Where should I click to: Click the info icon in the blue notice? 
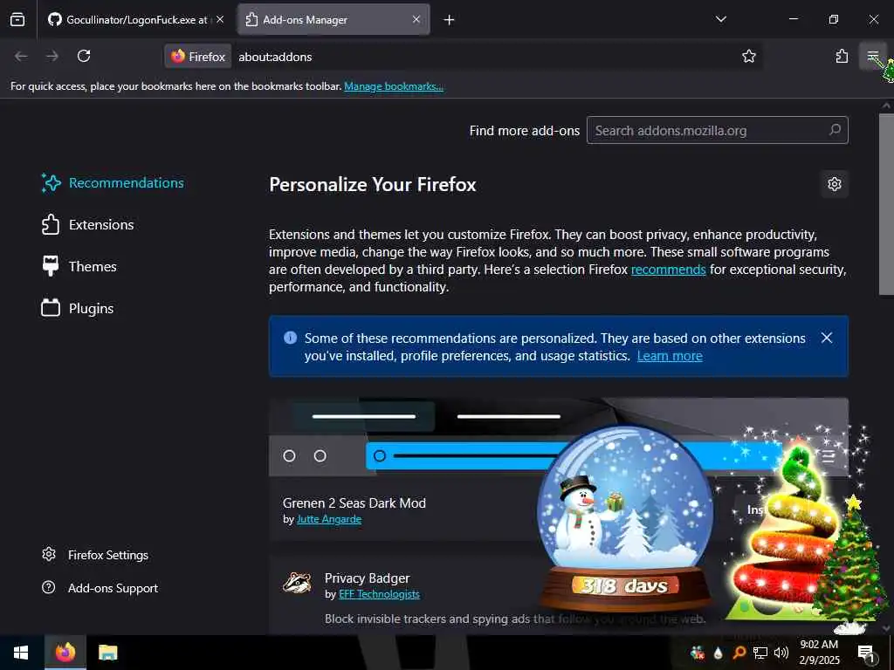(290, 338)
